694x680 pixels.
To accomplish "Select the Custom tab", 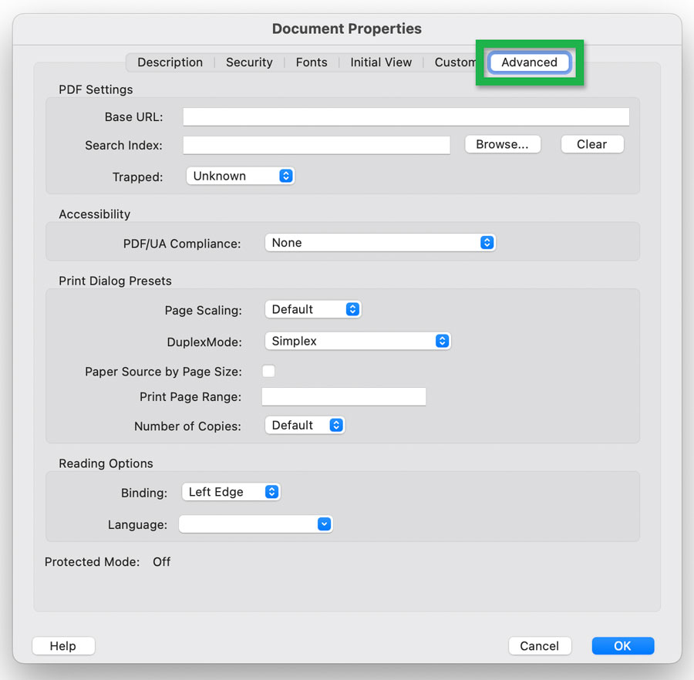I will coord(455,62).
